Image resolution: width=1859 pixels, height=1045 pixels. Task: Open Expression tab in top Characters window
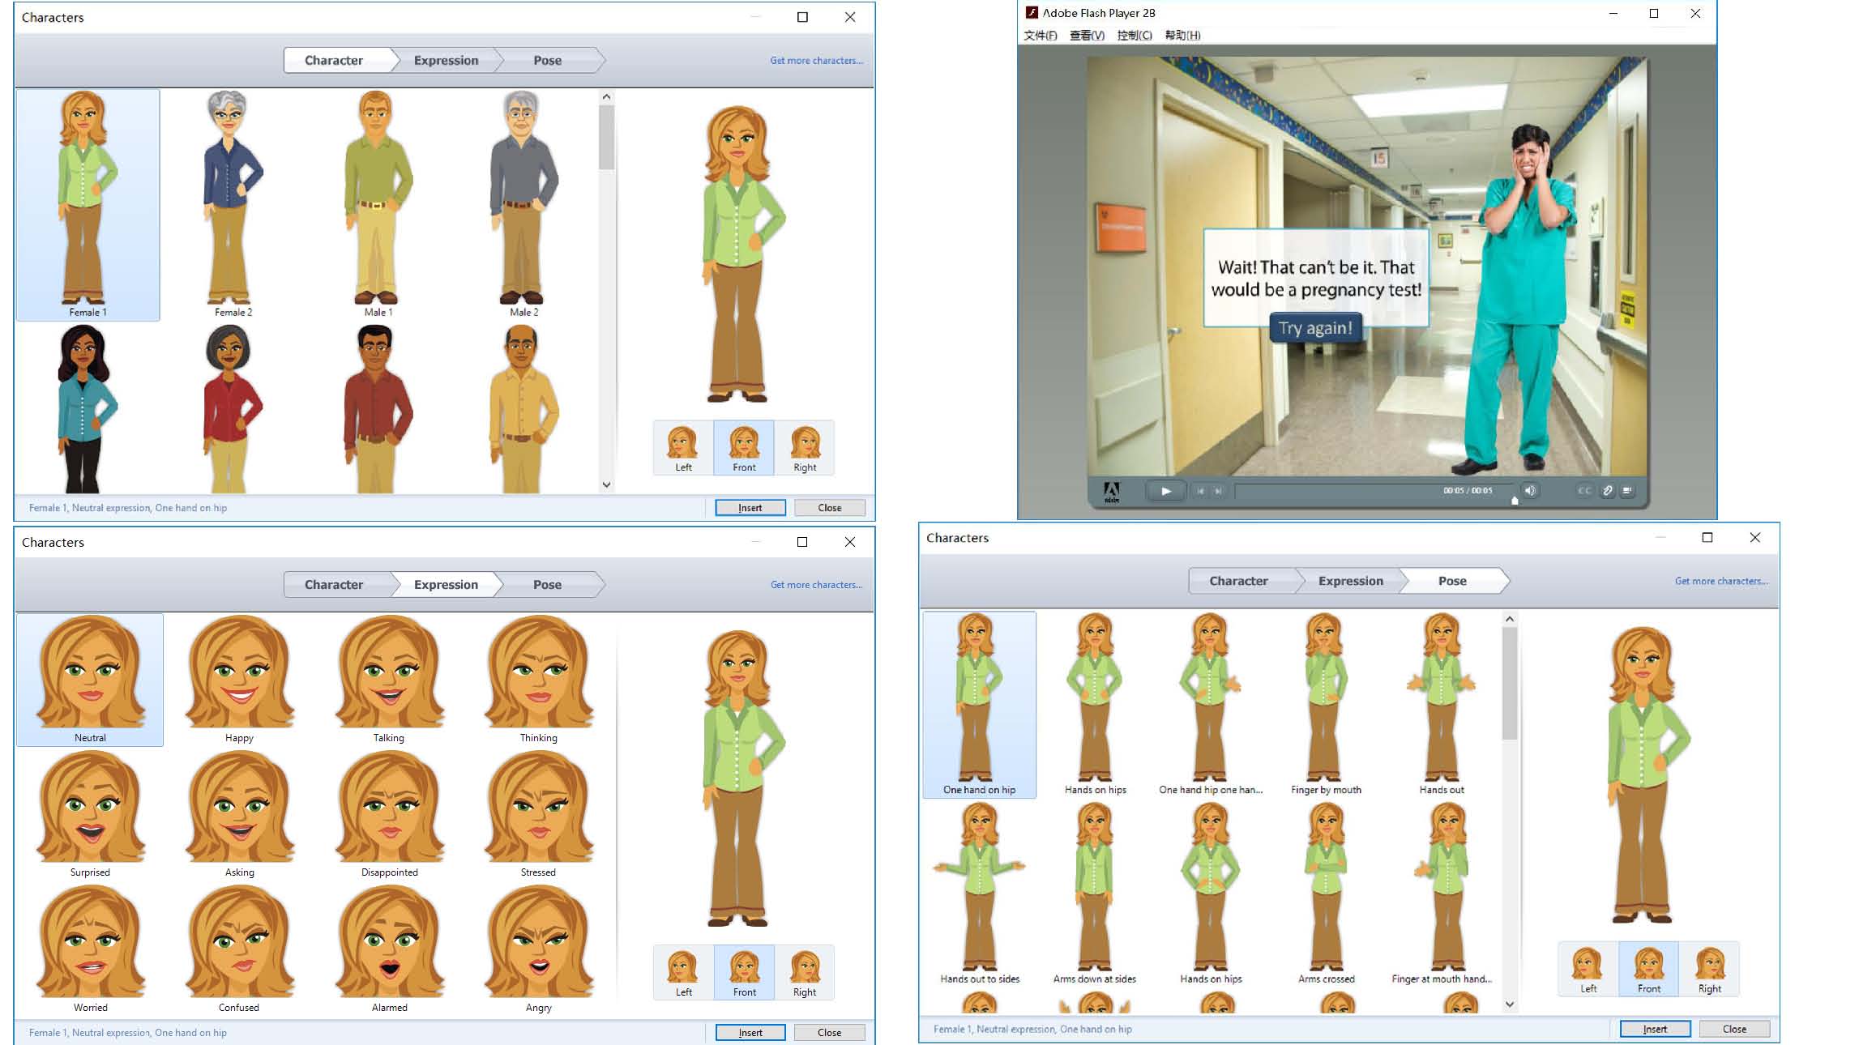[446, 61]
